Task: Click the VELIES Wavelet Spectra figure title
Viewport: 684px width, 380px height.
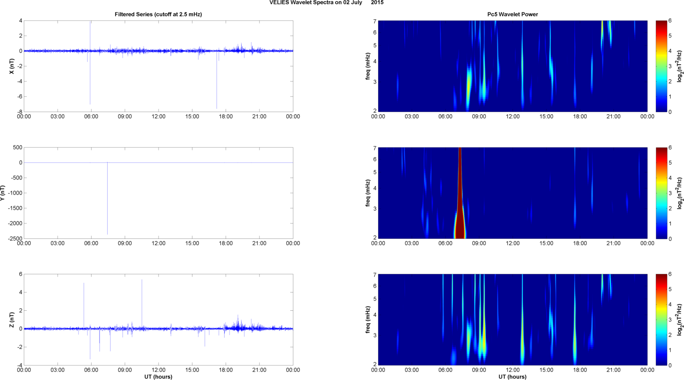Action: [x=326, y=3]
